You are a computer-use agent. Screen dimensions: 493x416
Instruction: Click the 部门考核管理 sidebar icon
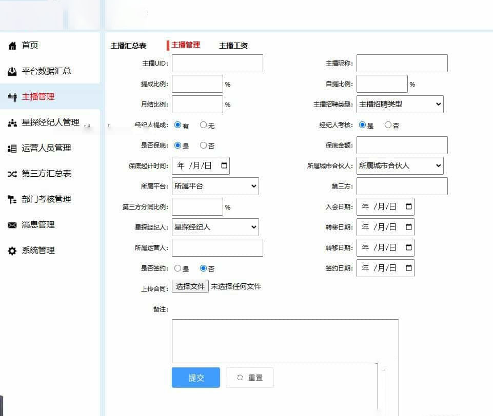(12, 200)
